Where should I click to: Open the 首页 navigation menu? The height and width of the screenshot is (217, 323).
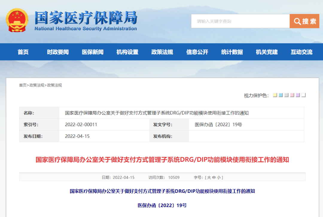pos(23,52)
